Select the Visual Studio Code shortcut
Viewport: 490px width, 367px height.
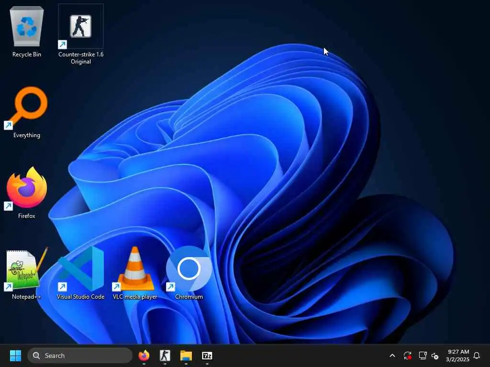coord(80,269)
